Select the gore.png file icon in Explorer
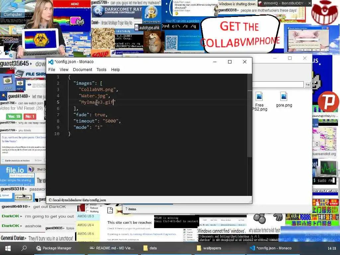Image resolution: width=340 pixels, height=255 pixels. [x=284, y=99]
